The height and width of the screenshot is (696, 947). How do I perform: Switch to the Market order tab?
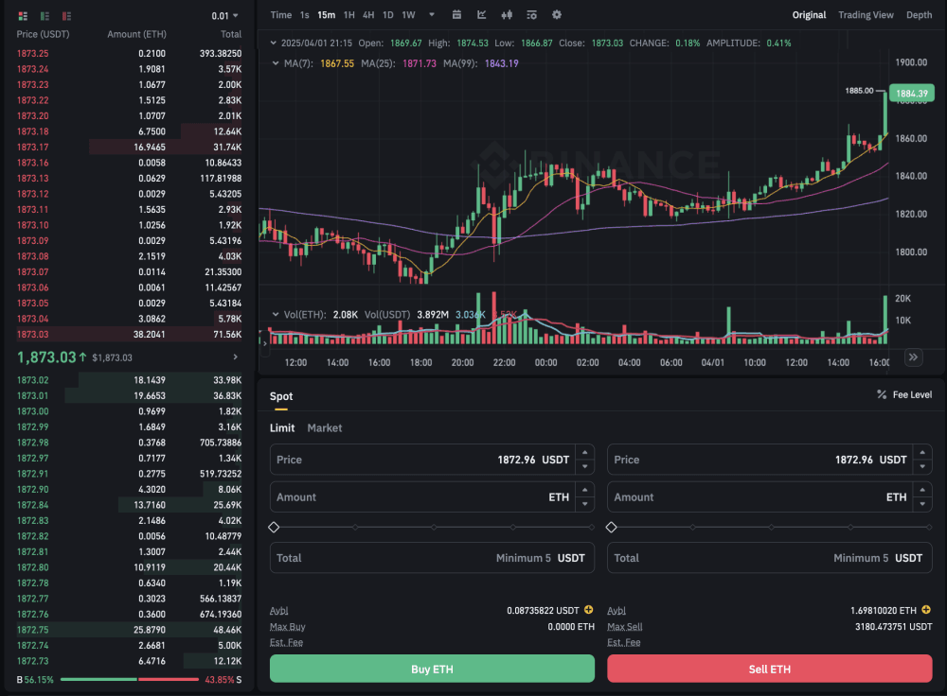(325, 428)
